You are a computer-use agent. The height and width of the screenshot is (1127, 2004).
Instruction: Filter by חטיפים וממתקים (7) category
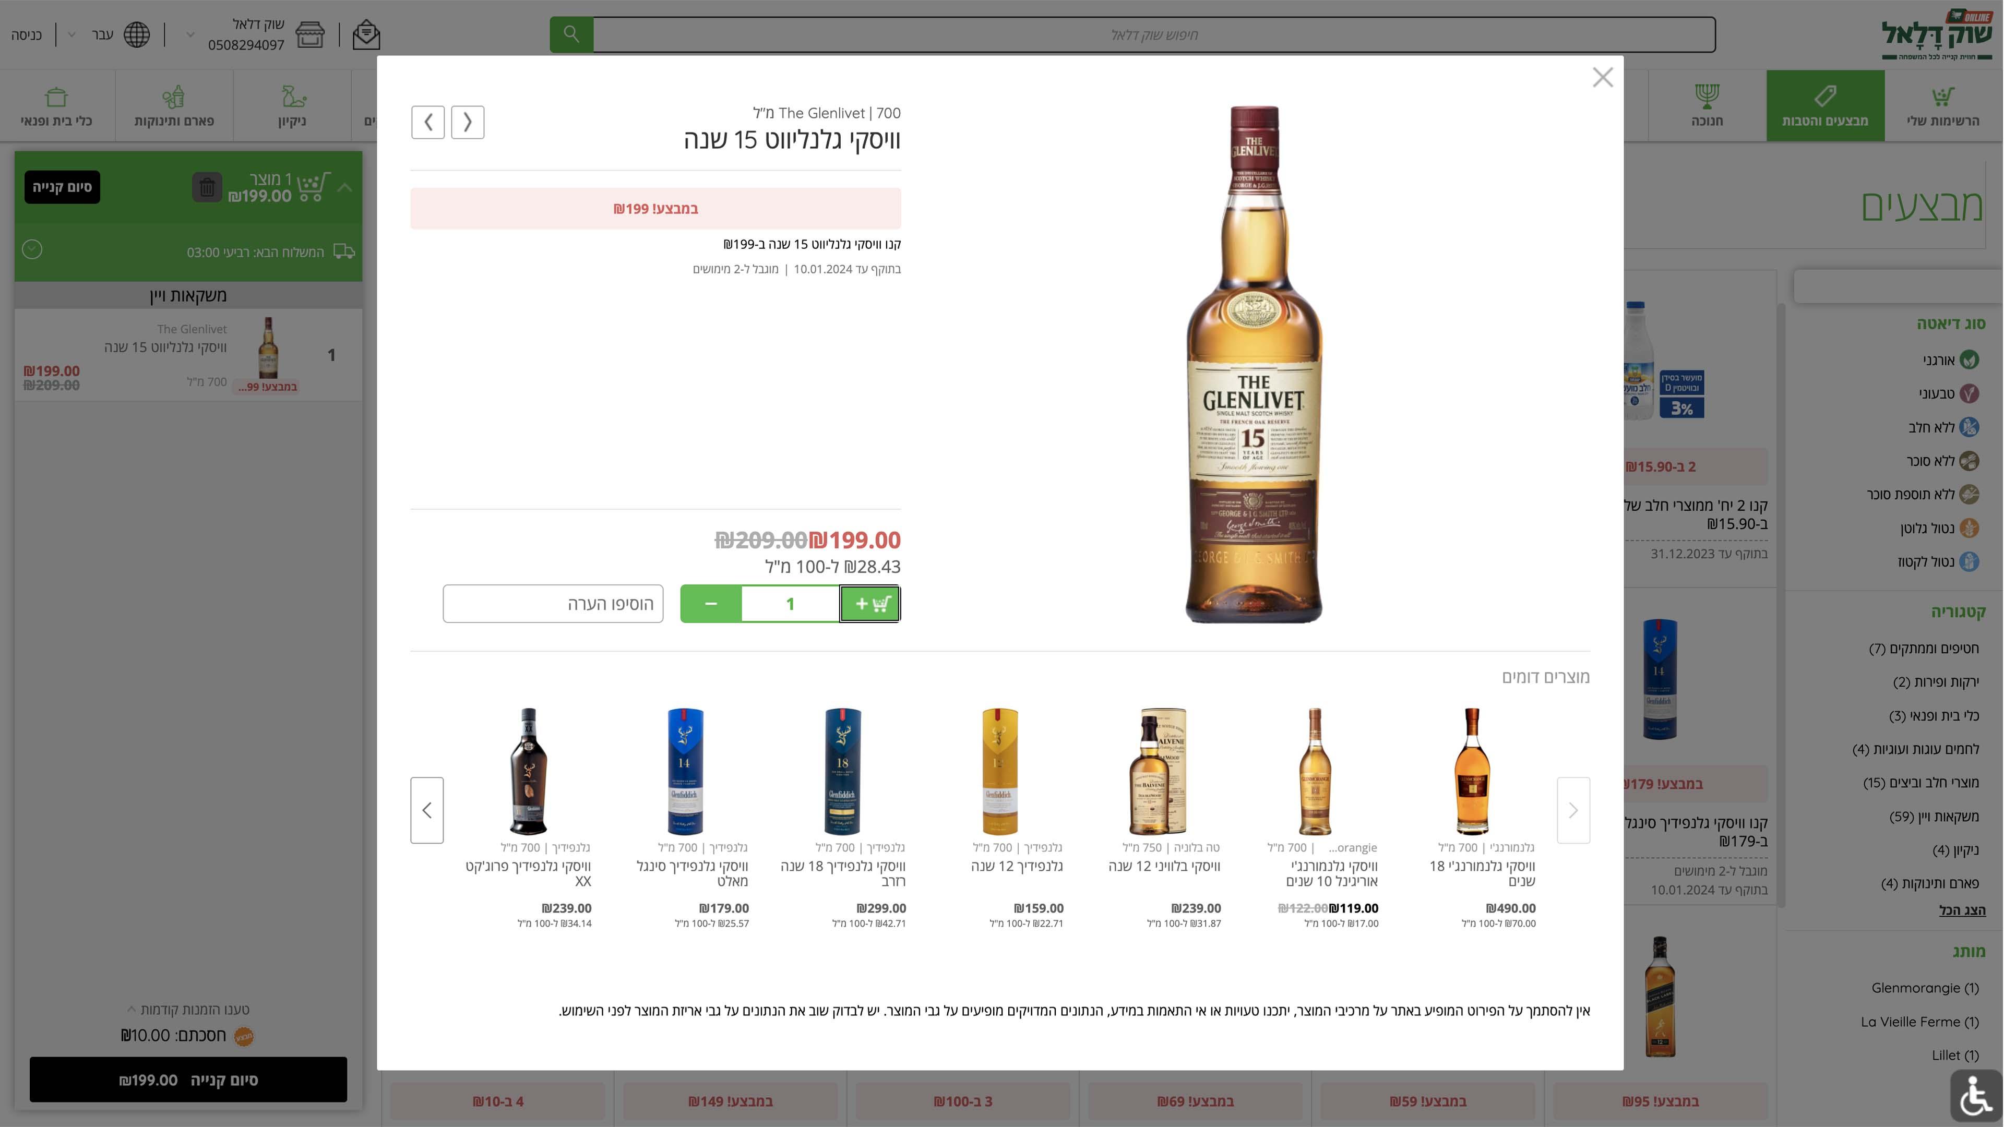pyautogui.click(x=1924, y=648)
